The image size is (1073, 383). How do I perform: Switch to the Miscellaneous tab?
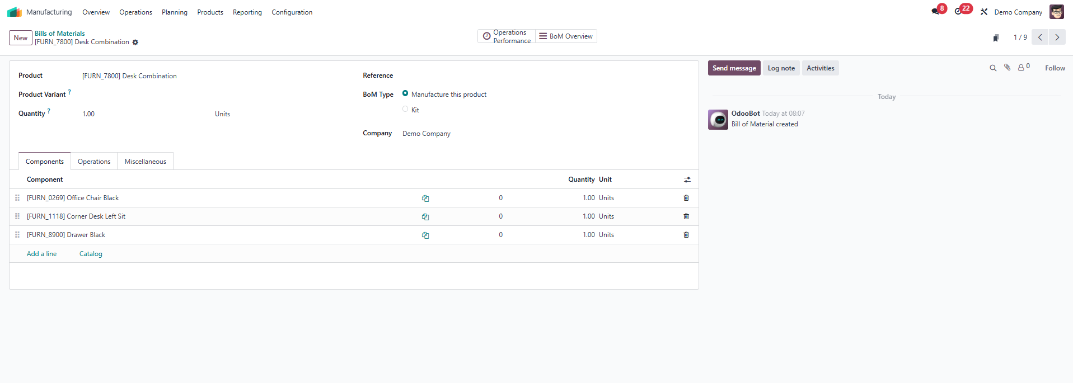pyautogui.click(x=145, y=162)
